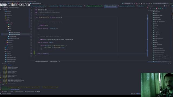
Task: Select the Local terminal tab
Action: 9,64
